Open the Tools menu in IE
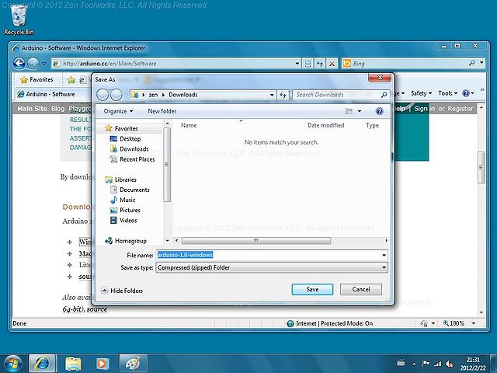This screenshot has width=497, height=373. pos(447,93)
